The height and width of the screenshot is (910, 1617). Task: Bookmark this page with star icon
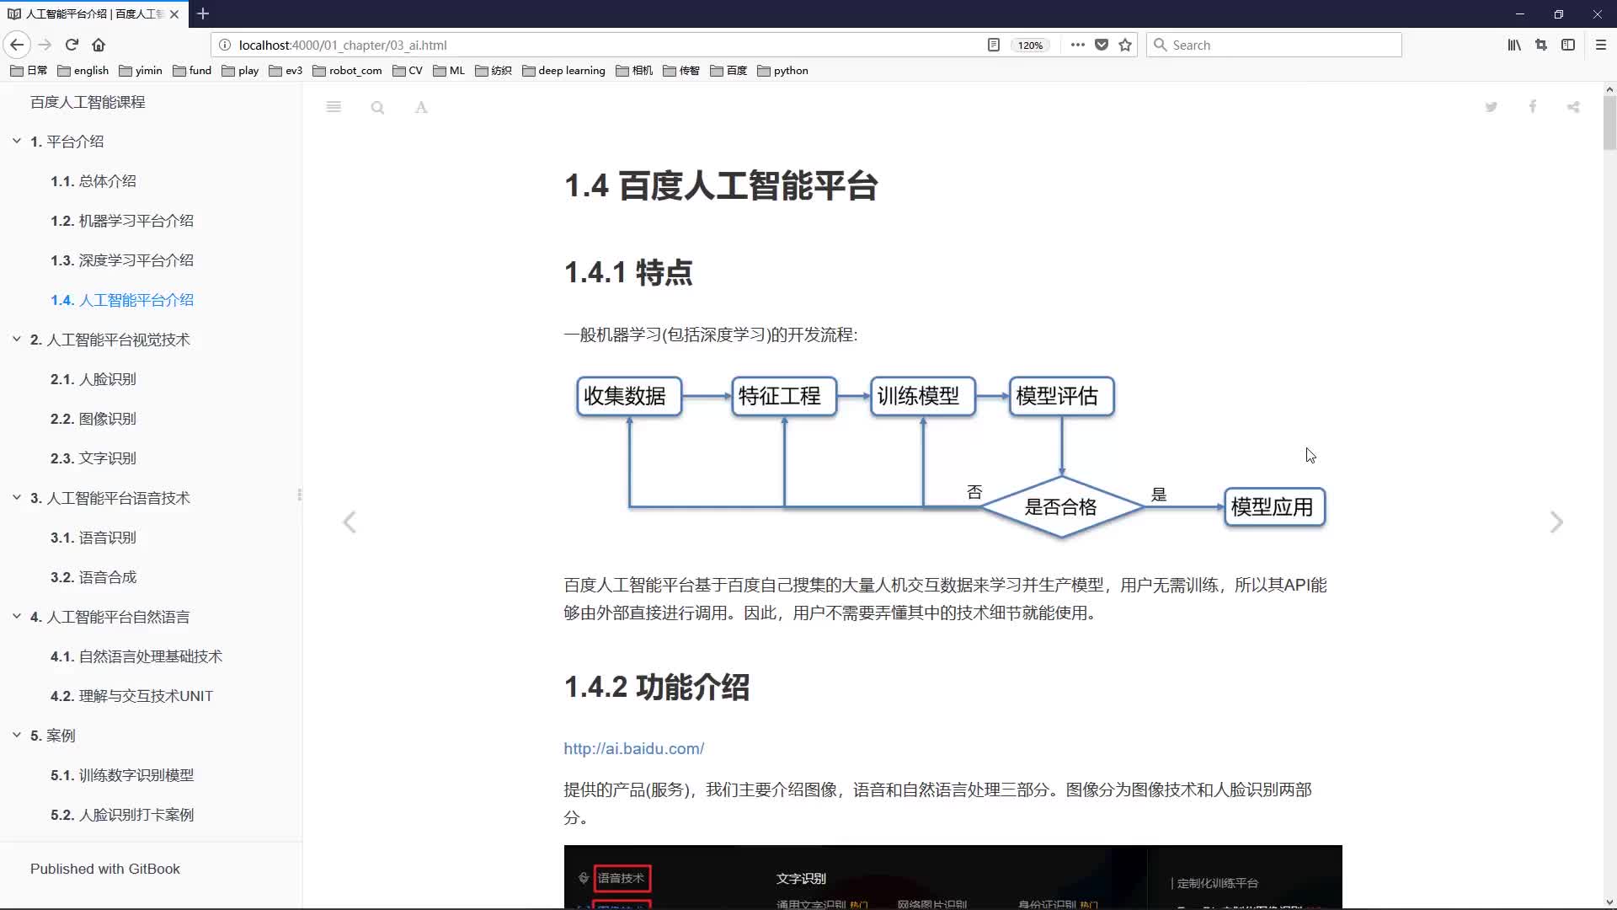[1125, 45]
